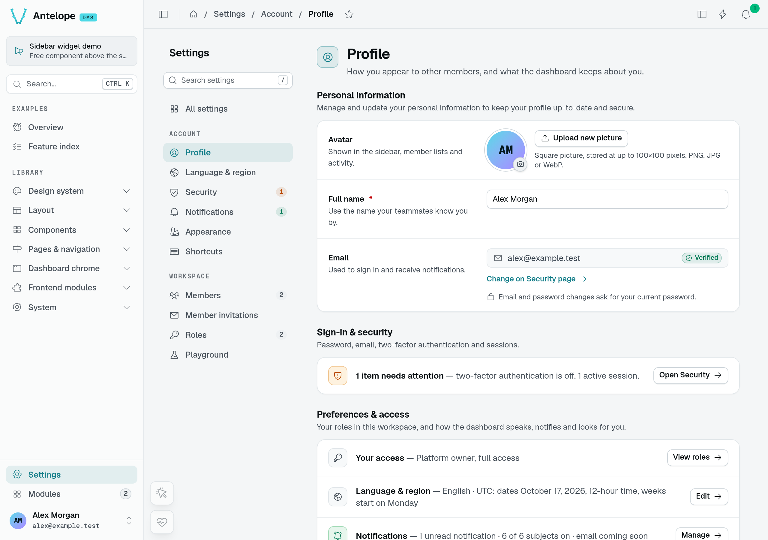
Task: Click the Sidebar widget demo card
Action: [x=72, y=51]
